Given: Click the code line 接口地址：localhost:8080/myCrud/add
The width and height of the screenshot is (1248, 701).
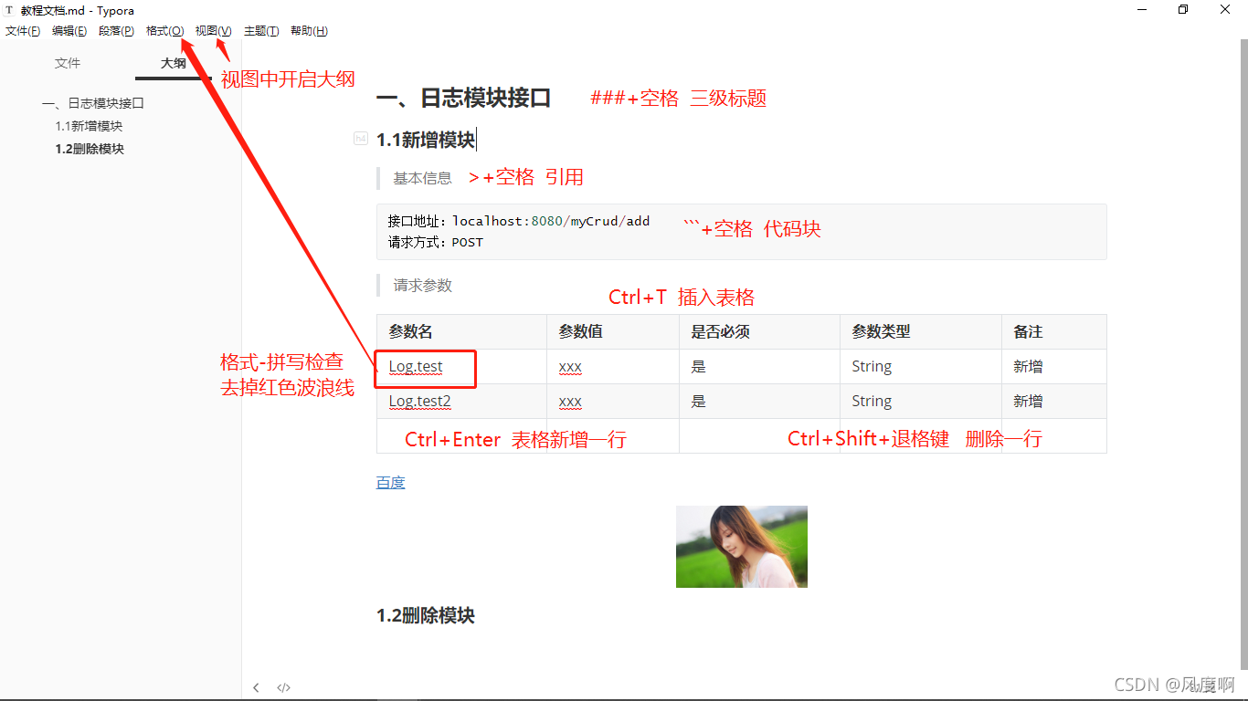Looking at the screenshot, I should point(519,221).
